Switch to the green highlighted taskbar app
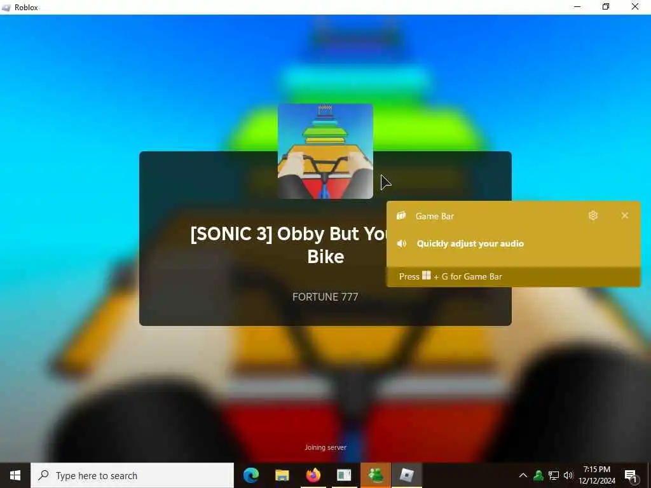 pyautogui.click(x=375, y=475)
